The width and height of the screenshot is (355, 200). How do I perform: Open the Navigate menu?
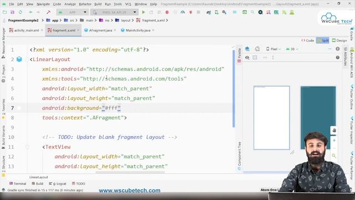click(x=43, y=4)
